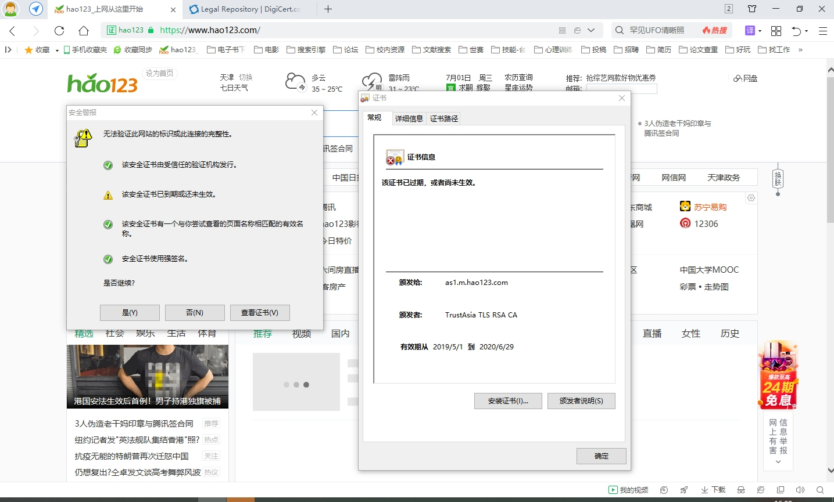
Task: Confirm certificate dialog with 确定
Action: pyautogui.click(x=602, y=456)
